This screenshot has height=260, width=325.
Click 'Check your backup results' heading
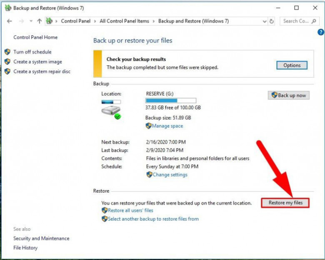click(136, 59)
